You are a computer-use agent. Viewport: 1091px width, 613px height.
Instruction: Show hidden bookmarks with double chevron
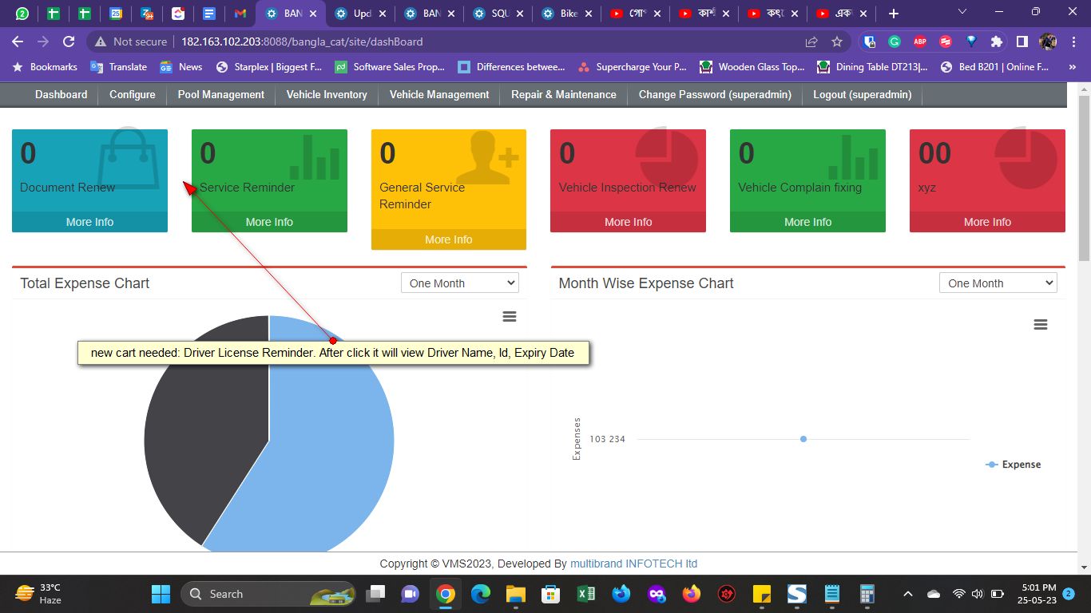[x=1072, y=67]
